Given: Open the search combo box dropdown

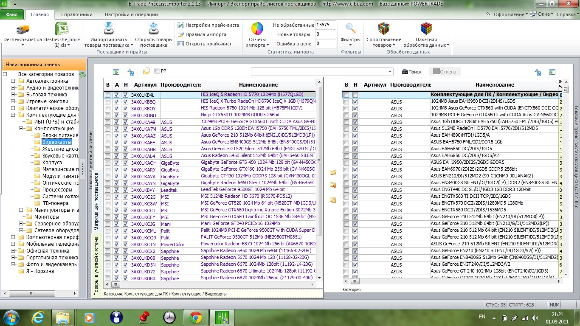Looking at the screenshot, I should [x=390, y=72].
